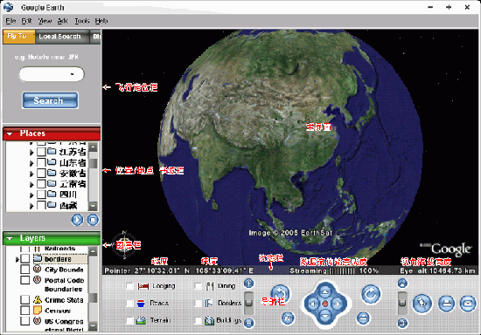Click the Places list scrollbar down arrow

coord(93,206)
